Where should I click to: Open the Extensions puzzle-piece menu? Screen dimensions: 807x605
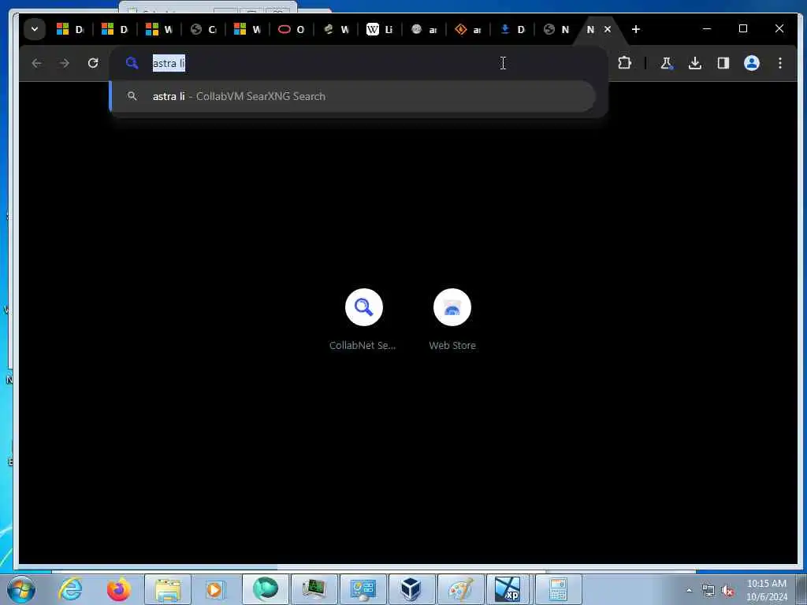click(x=624, y=63)
